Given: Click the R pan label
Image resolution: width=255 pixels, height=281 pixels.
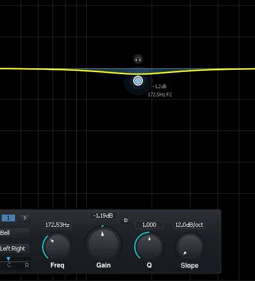Looking at the screenshot, I should click(27, 265).
